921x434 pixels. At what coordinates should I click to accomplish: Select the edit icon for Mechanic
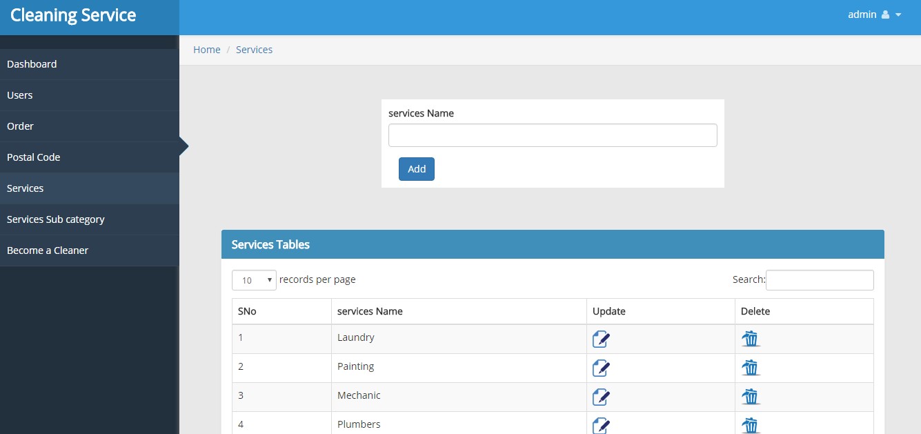pyautogui.click(x=600, y=397)
